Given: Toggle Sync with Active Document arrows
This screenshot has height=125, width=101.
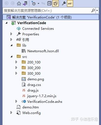Looking at the screenshot, I should coord(43,3).
